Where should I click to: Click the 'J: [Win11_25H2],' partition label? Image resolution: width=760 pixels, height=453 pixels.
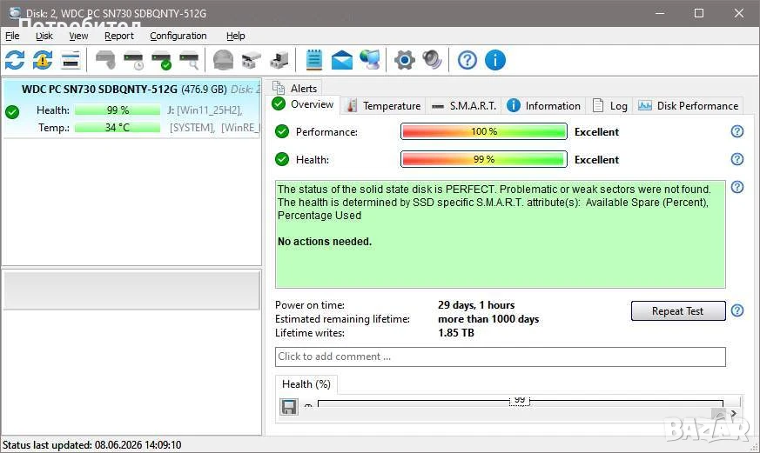pos(205,110)
